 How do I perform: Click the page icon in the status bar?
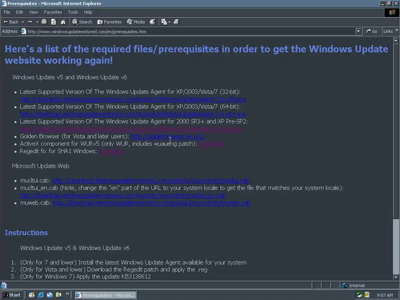[x=4, y=286]
